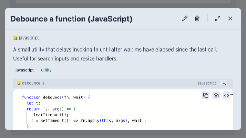The image size is (246, 138).
Task: Copy the code to clipboard
Action: coord(206,95)
